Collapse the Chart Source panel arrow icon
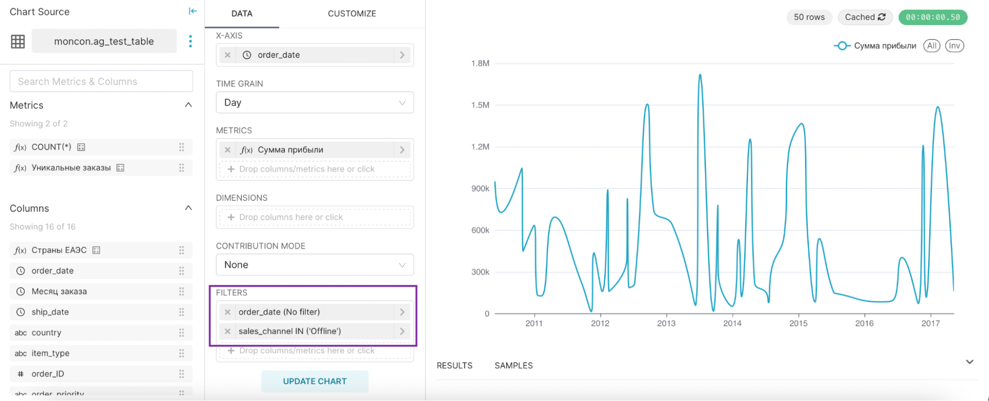This screenshot has width=989, height=401. point(192,11)
